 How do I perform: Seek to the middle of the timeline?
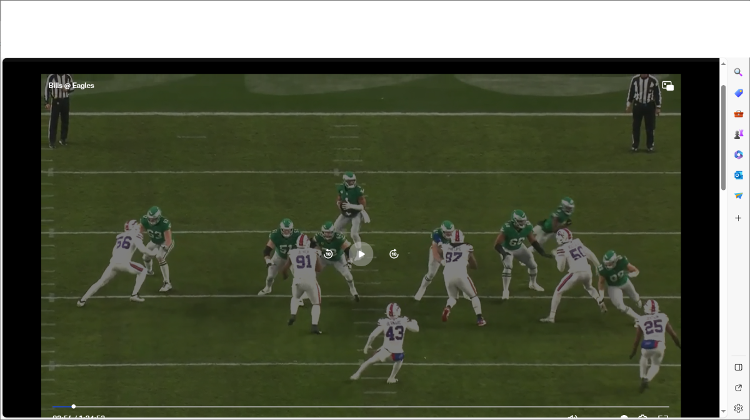click(x=361, y=407)
